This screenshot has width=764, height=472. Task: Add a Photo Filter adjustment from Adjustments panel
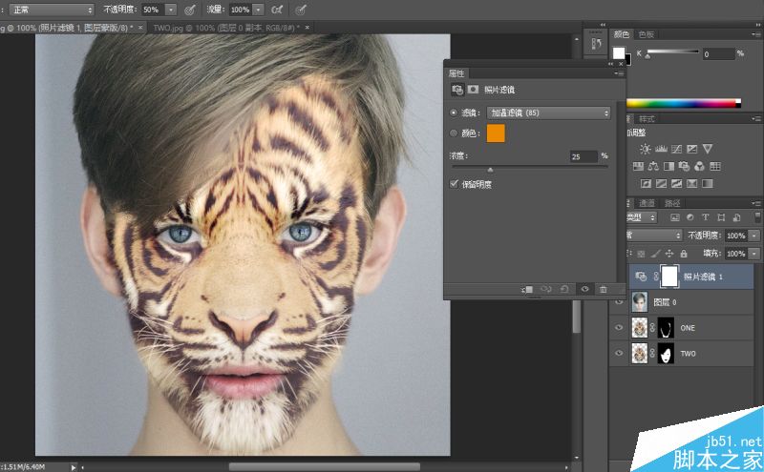[684, 167]
